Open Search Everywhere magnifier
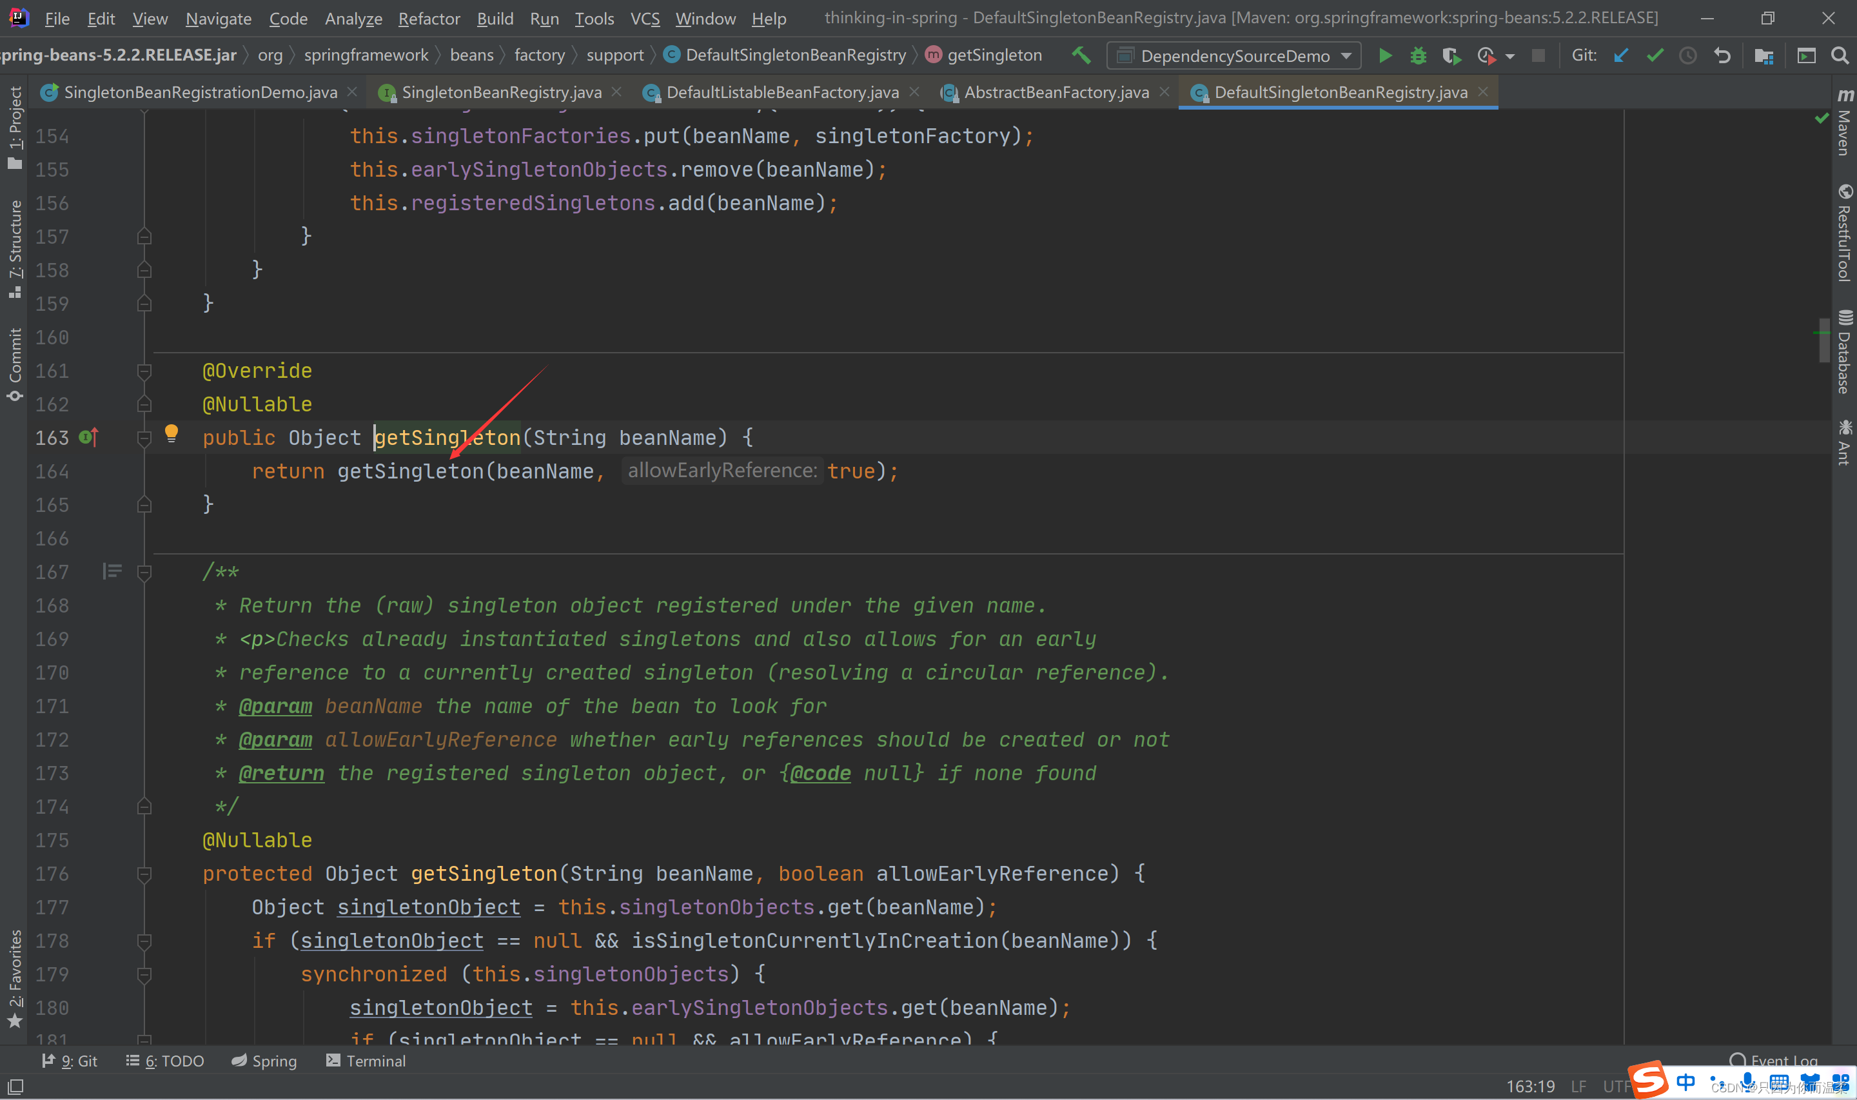 click(1839, 55)
